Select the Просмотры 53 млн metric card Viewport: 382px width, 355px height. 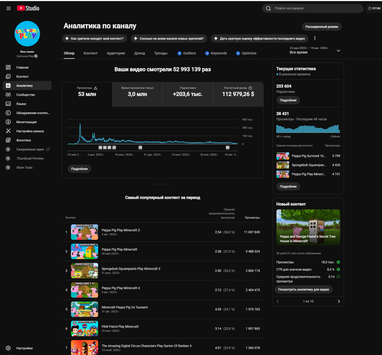point(87,94)
